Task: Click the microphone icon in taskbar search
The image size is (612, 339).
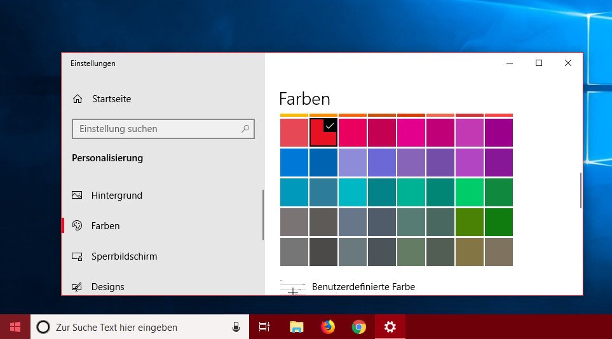Action: 236,327
